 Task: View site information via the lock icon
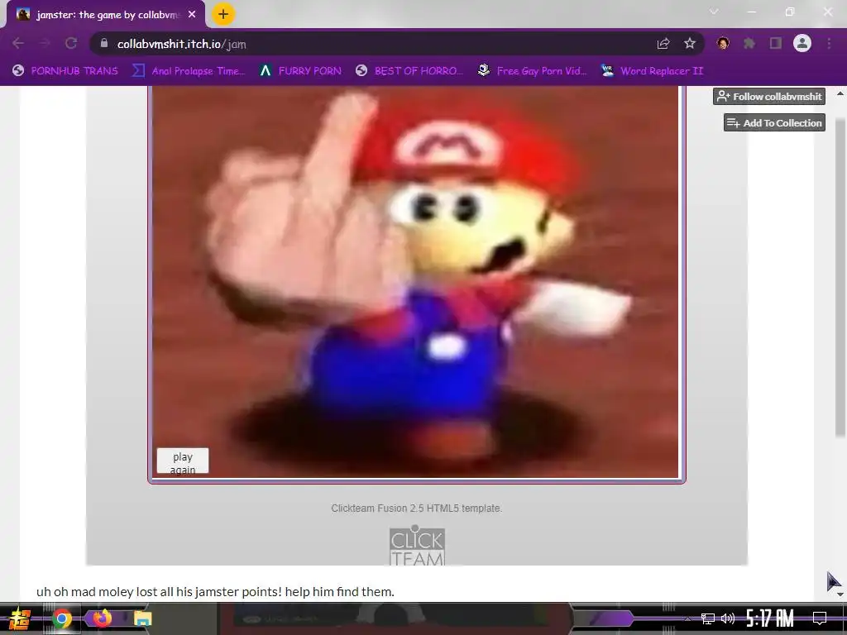[x=104, y=43]
